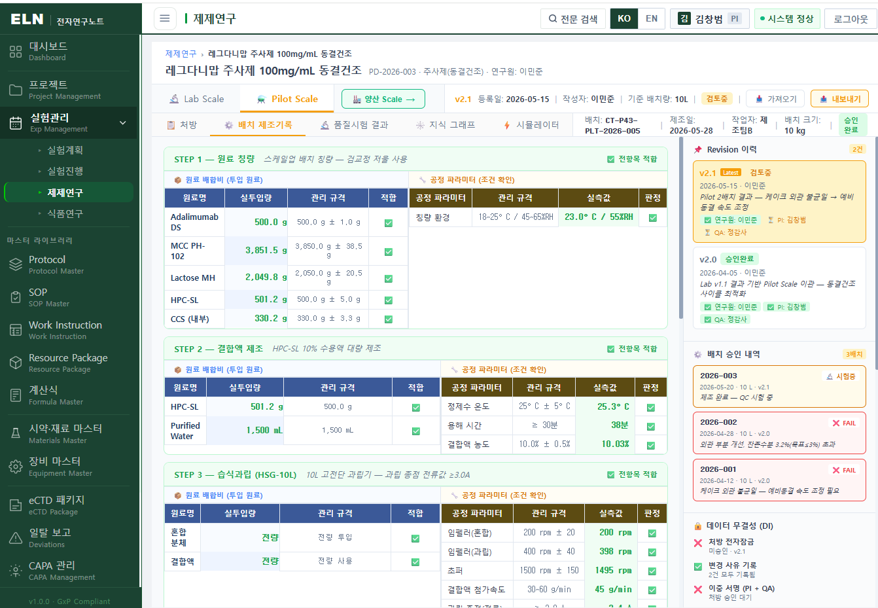Open the hamburger menu button
The image size is (878, 608).
pyautogui.click(x=165, y=18)
